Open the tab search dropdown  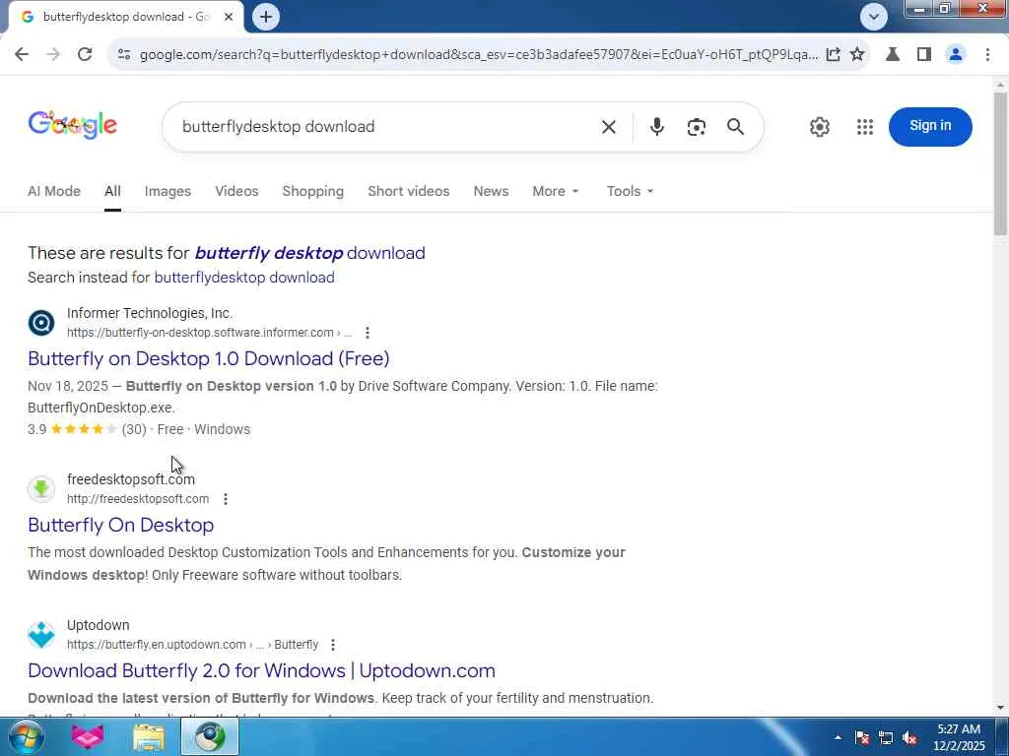[873, 17]
